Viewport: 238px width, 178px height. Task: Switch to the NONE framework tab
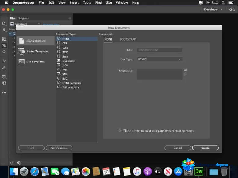click(x=108, y=39)
